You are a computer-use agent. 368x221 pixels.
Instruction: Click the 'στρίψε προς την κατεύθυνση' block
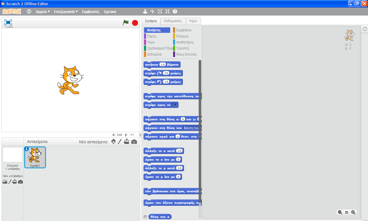(x=172, y=96)
